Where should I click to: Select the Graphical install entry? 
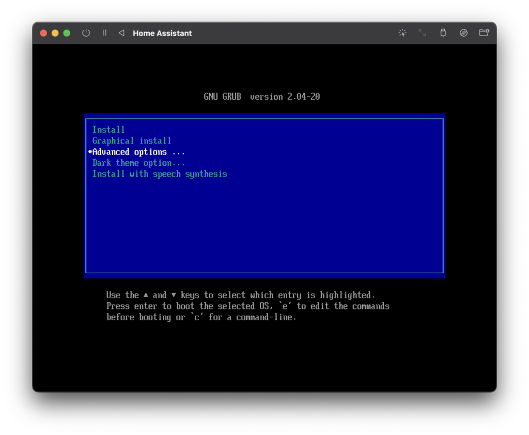point(132,141)
